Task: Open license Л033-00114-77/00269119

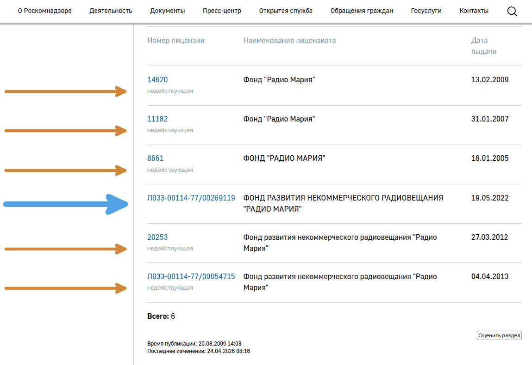Action: pyautogui.click(x=191, y=198)
